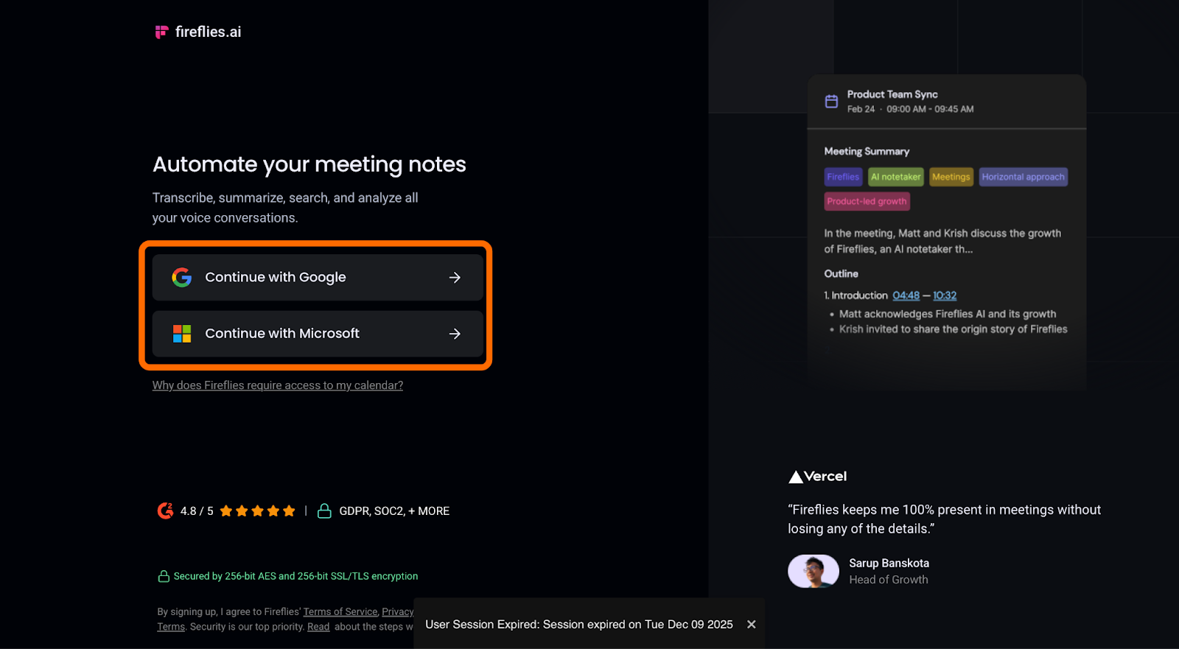The height and width of the screenshot is (649, 1179).
Task: Open the calendar access explanation link
Action: coord(277,385)
